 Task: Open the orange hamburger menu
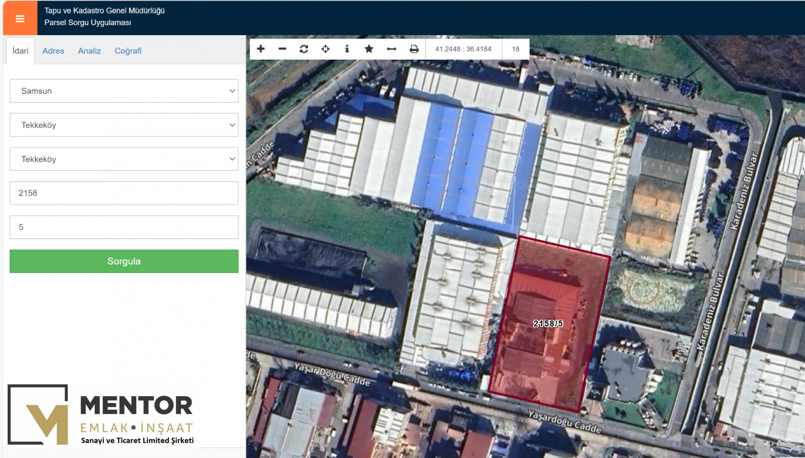pyautogui.click(x=20, y=18)
